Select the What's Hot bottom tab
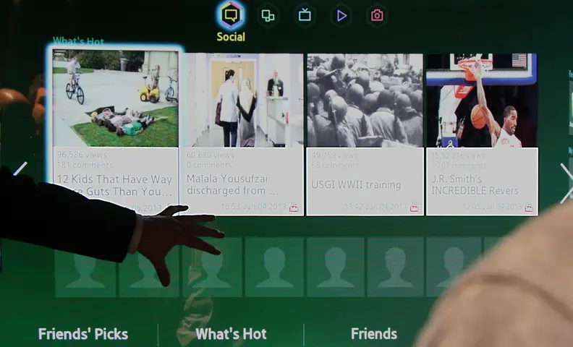The image size is (573, 347). [x=231, y=334]
